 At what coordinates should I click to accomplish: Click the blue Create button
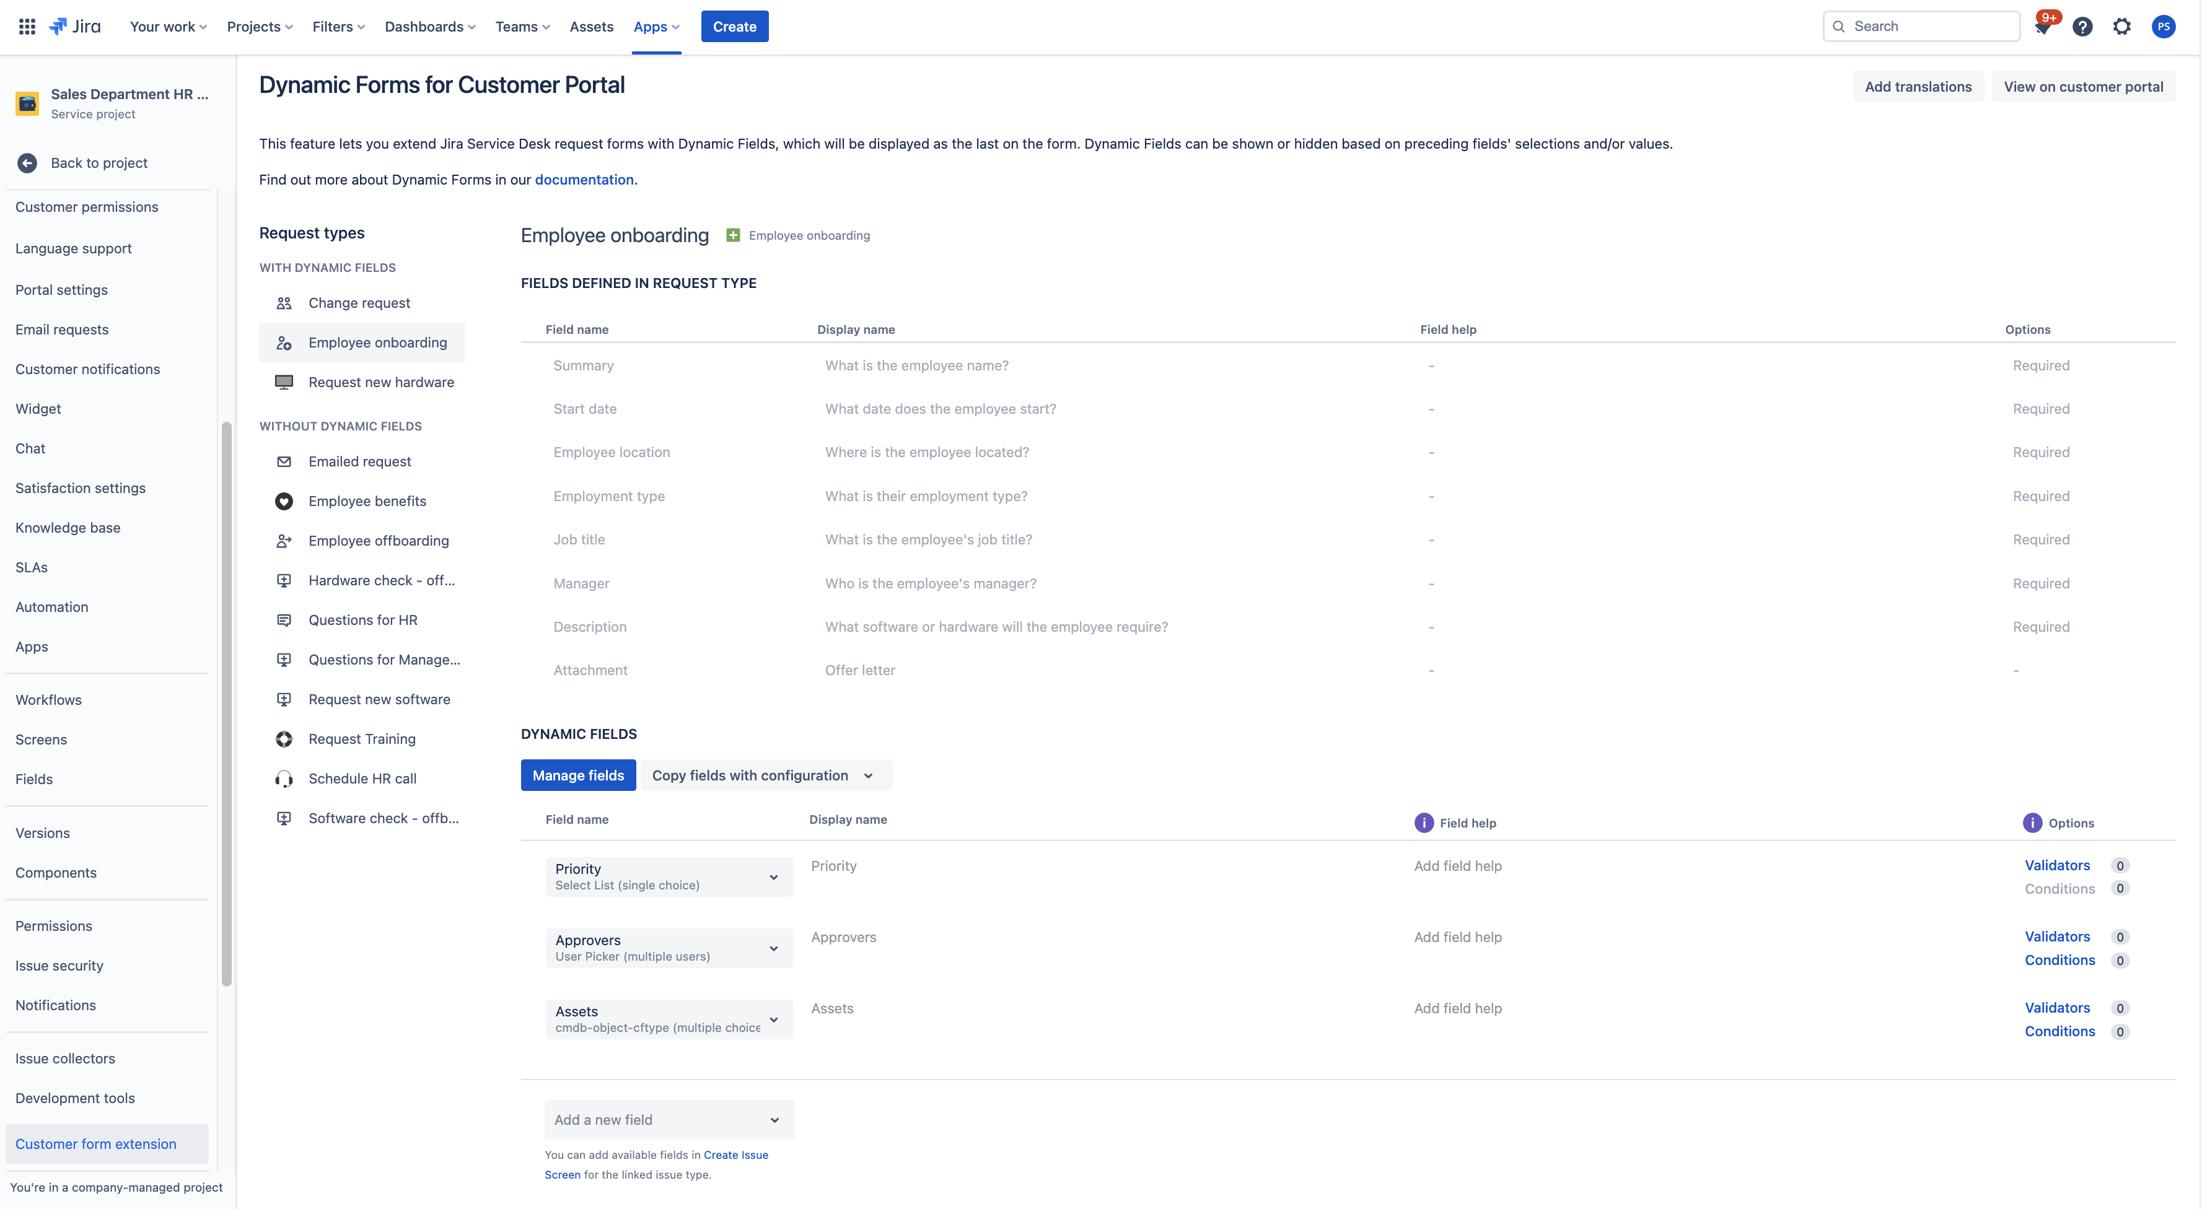coord(734,27)
